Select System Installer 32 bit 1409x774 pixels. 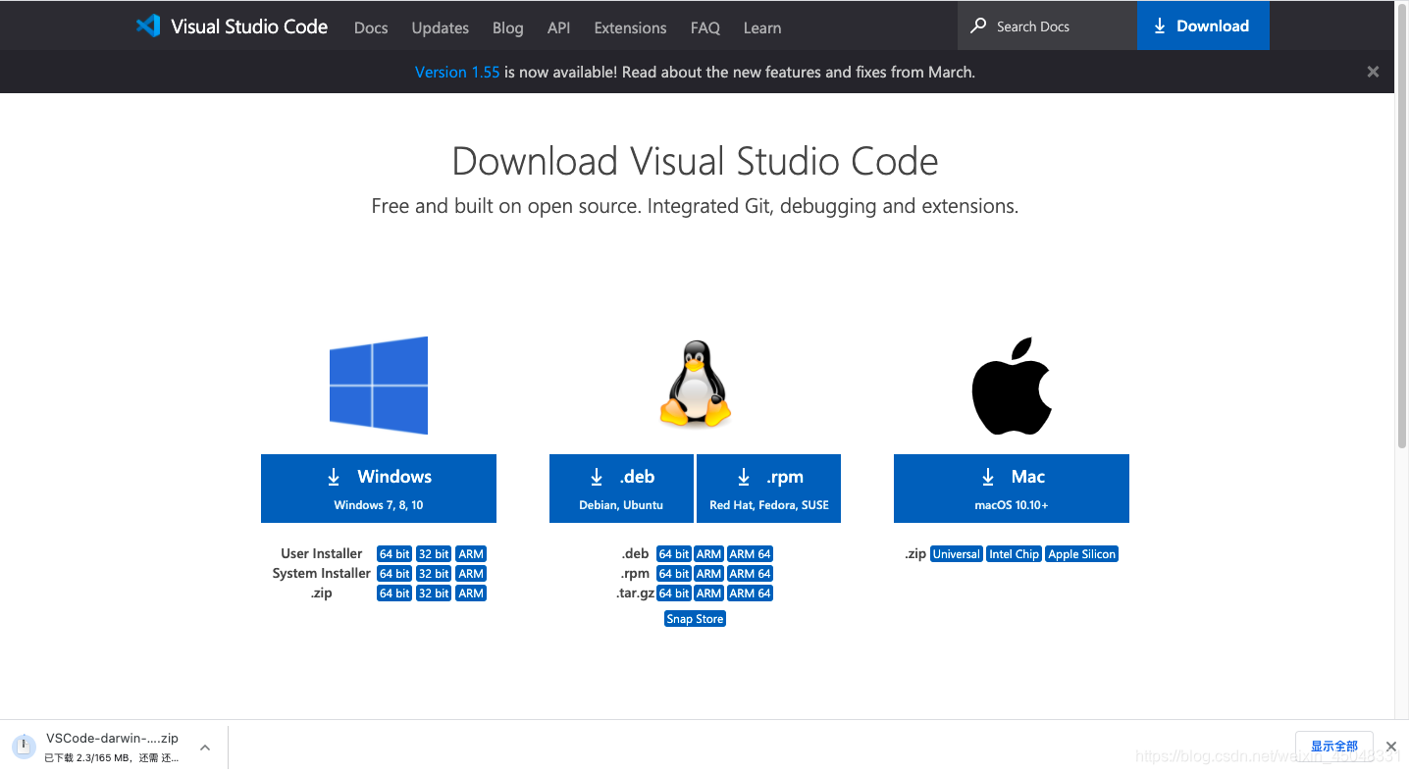pyautogui.click(x=434, y=574)
